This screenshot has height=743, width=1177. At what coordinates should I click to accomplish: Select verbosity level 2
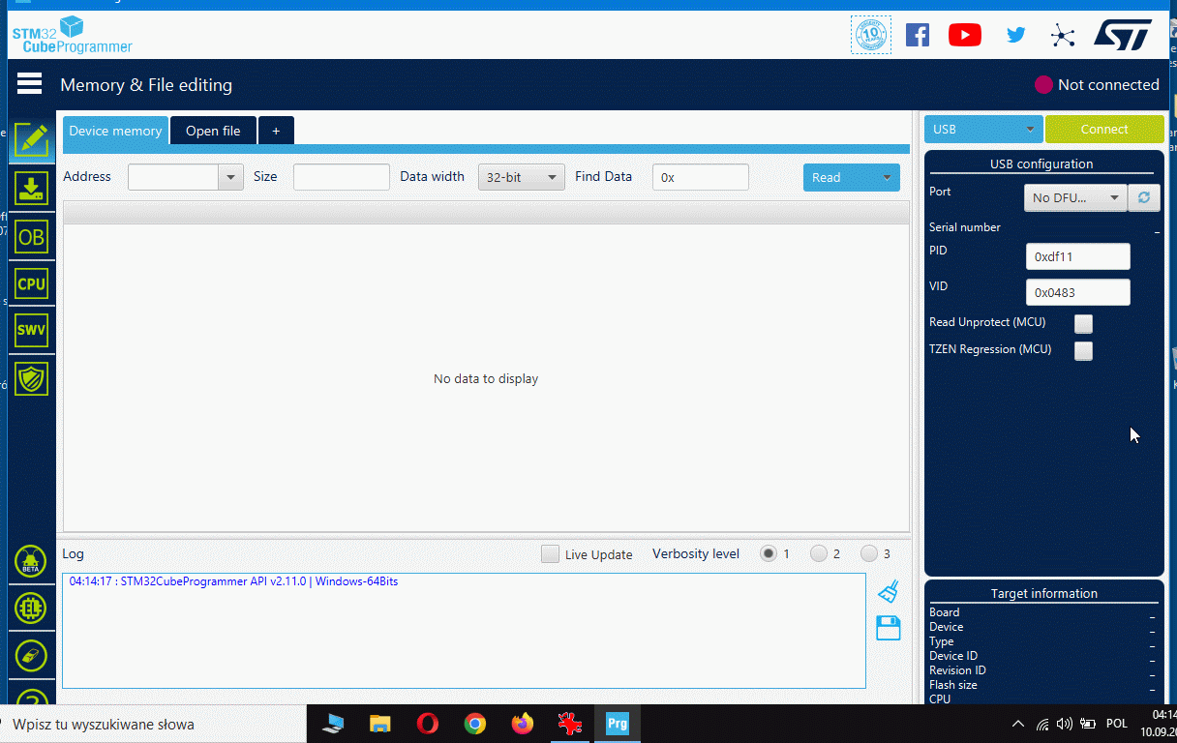pyautogui.click(x=819, y=554)
